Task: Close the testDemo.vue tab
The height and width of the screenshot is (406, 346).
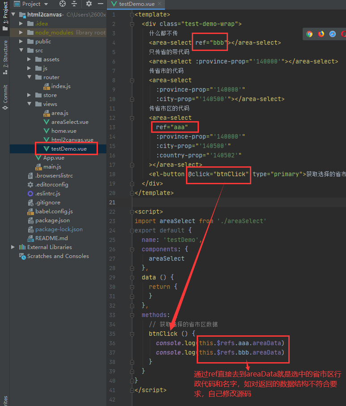Action: point(160,4)
